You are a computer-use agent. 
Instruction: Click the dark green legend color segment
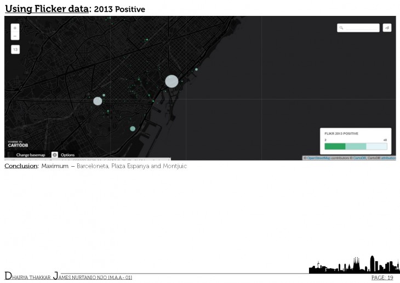(335, 146)
